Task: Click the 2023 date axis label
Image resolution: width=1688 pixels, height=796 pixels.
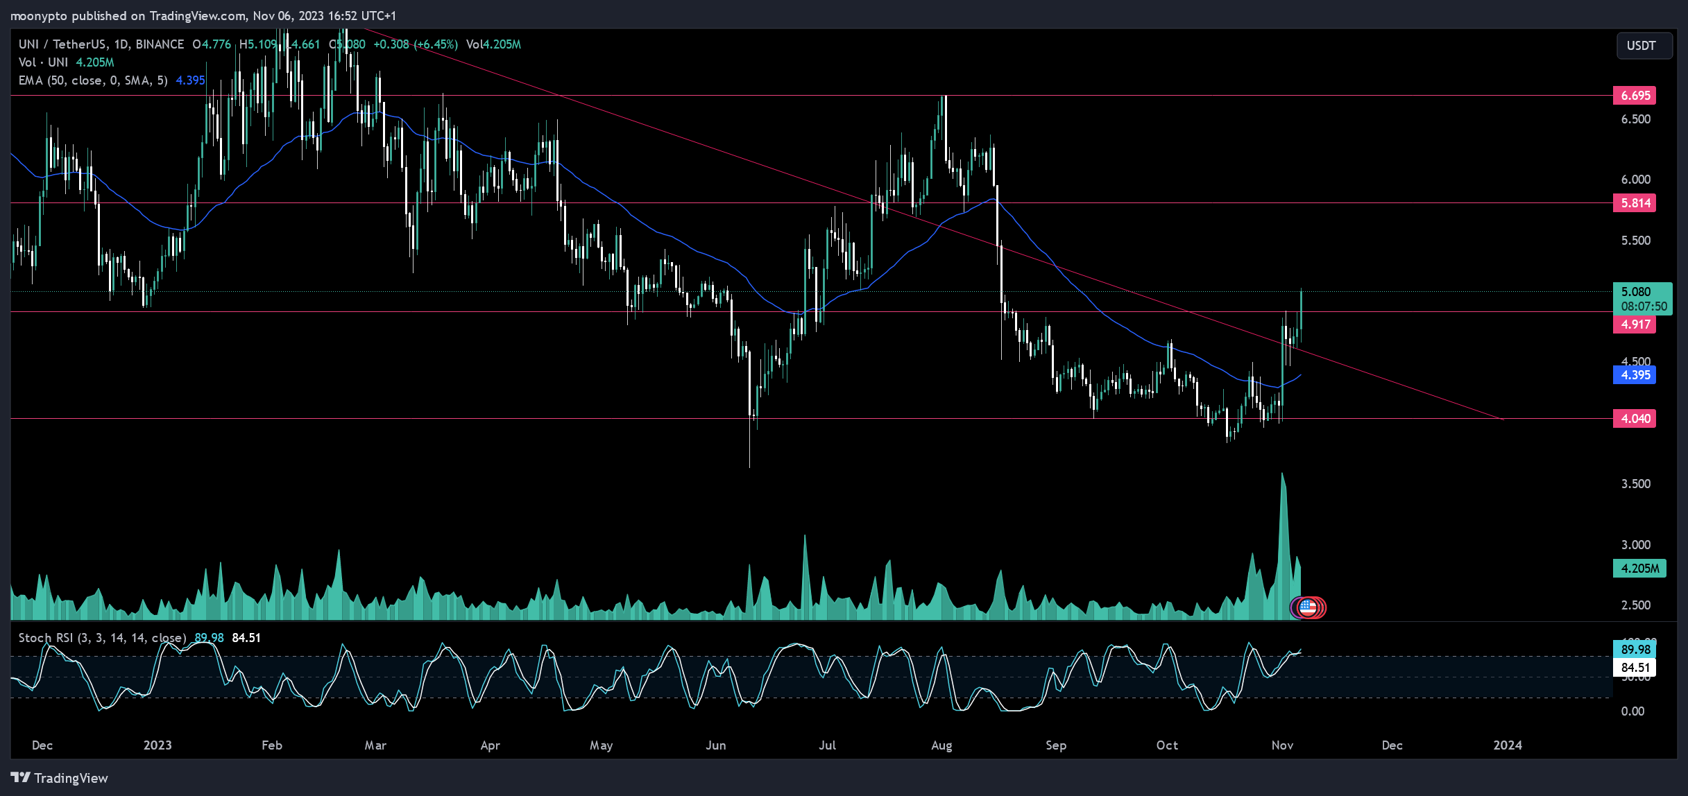Action: click(x=157, y=745)
